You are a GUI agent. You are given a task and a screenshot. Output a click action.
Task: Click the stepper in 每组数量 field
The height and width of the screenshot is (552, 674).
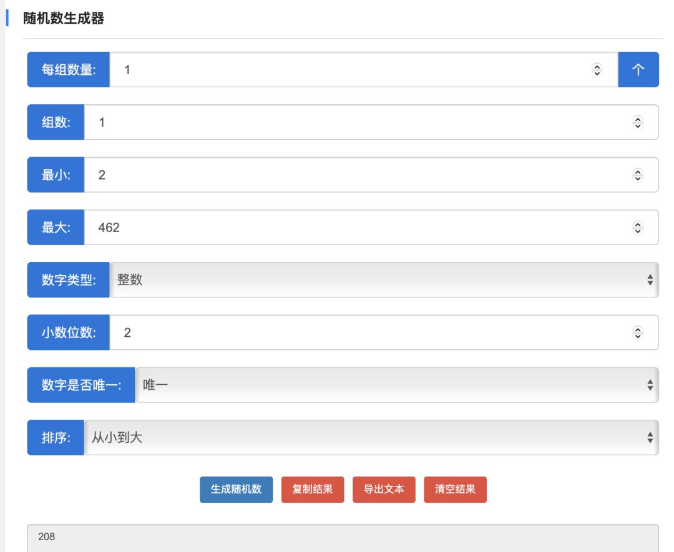[597, 70]
